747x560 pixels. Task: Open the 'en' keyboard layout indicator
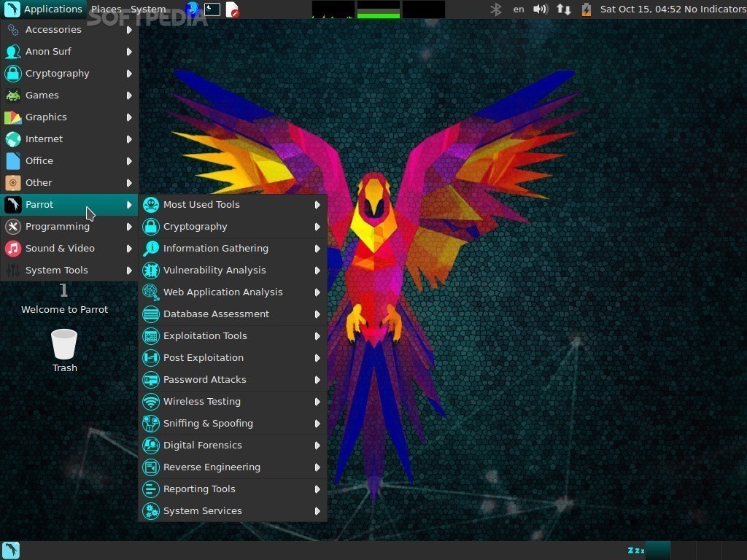click(x=519, y=9)
